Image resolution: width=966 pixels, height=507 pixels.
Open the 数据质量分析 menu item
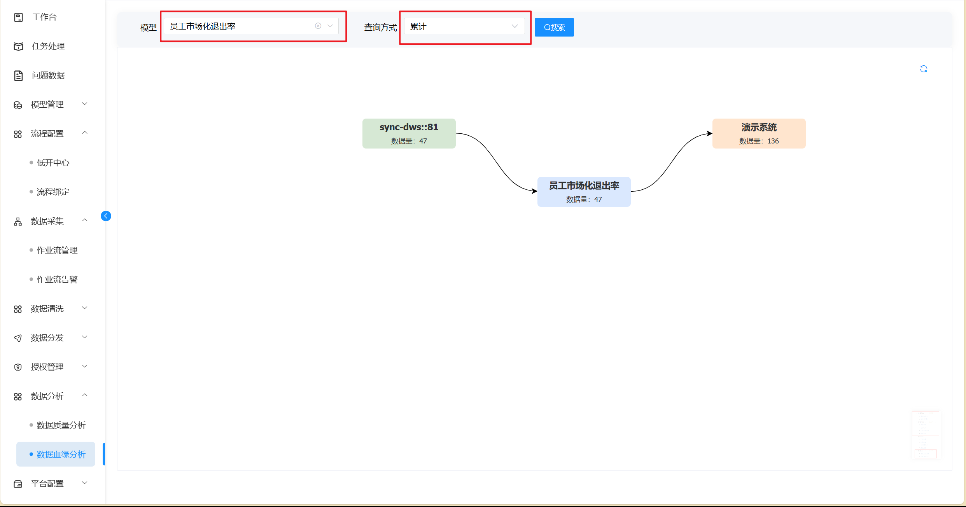tap(61, 425)
